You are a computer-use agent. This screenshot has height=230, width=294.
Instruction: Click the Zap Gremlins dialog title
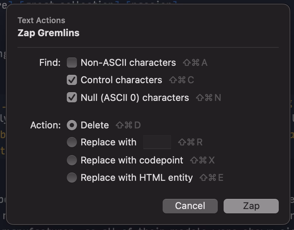click(48, 33)
